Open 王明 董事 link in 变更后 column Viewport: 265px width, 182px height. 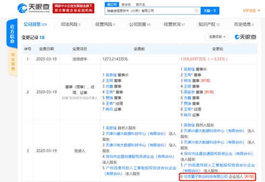[x=187, y=86]
